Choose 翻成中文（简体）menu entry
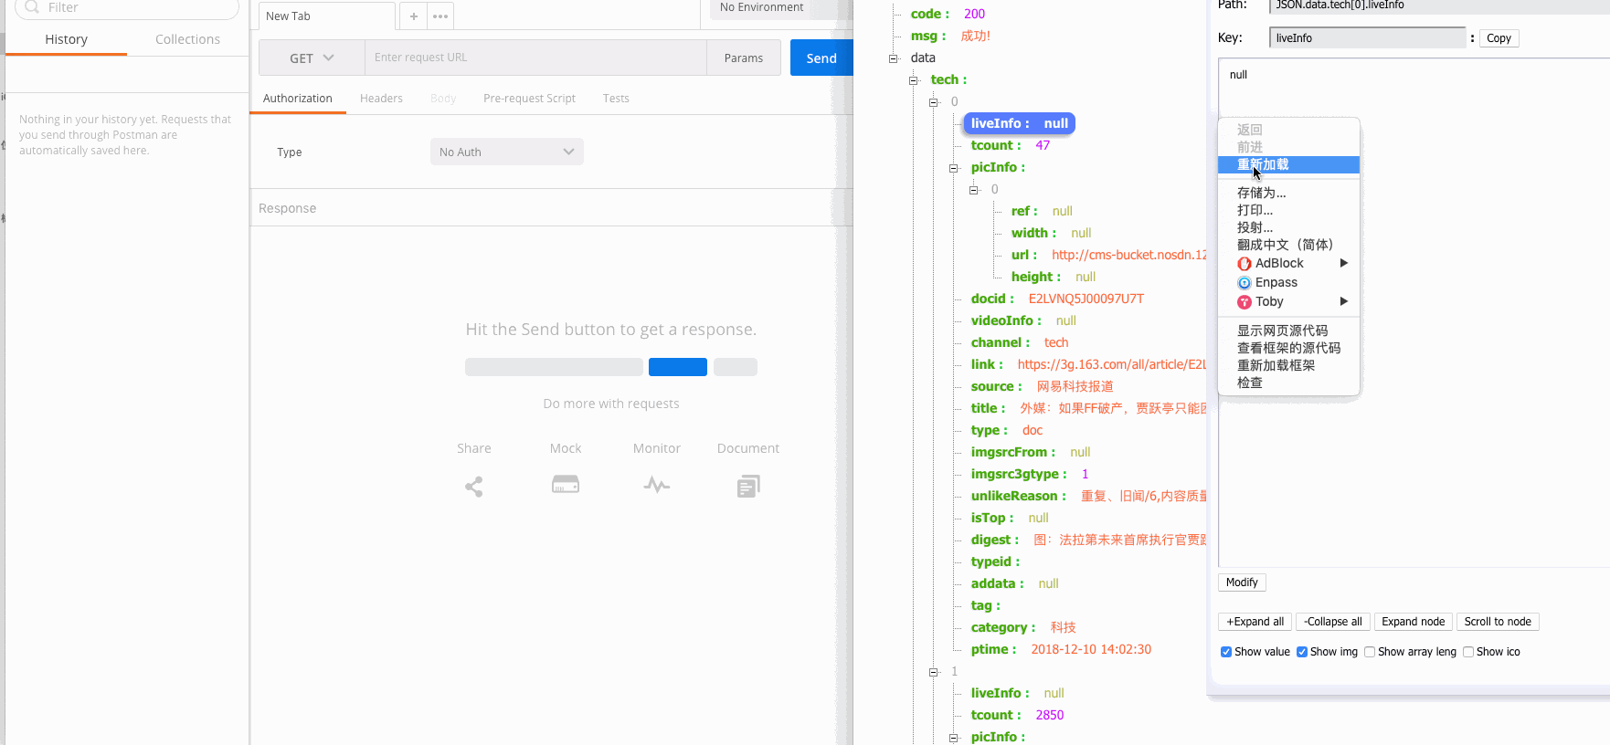This screenshot has height=745, width=1610. (x=1288, y=245)
